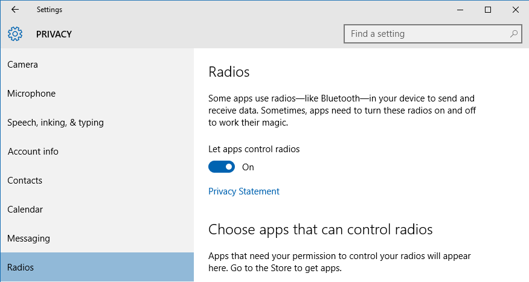Select Microphone in the sidebar
Viewport: 529px width, 282px height.
pyautogui.click(x=97, y=94)
